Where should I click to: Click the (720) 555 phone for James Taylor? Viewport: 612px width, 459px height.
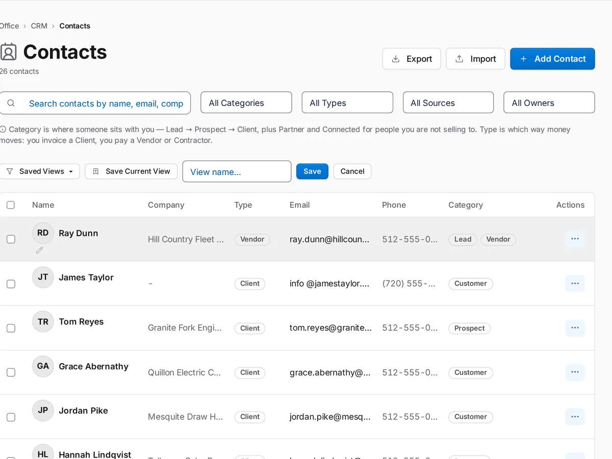[409, 283]
